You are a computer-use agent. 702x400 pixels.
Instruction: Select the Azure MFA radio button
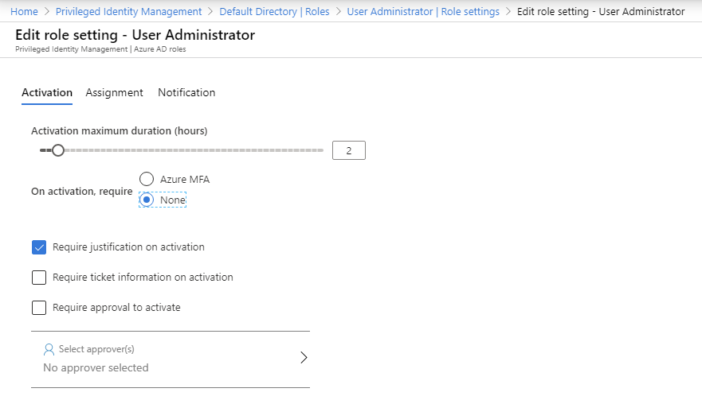pyautogui.click(x=147, y=179)
